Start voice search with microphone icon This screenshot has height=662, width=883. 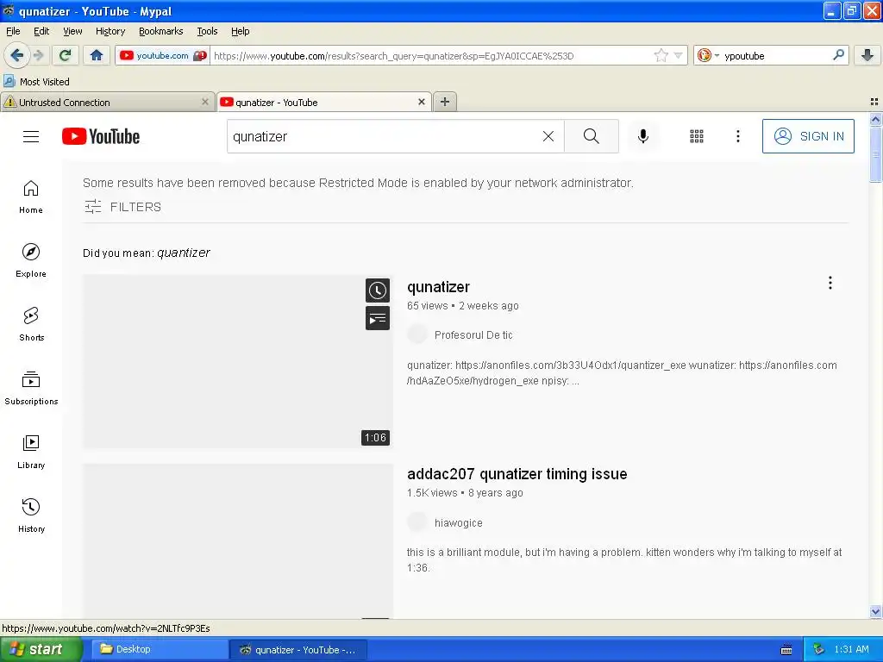pos(643,136)
